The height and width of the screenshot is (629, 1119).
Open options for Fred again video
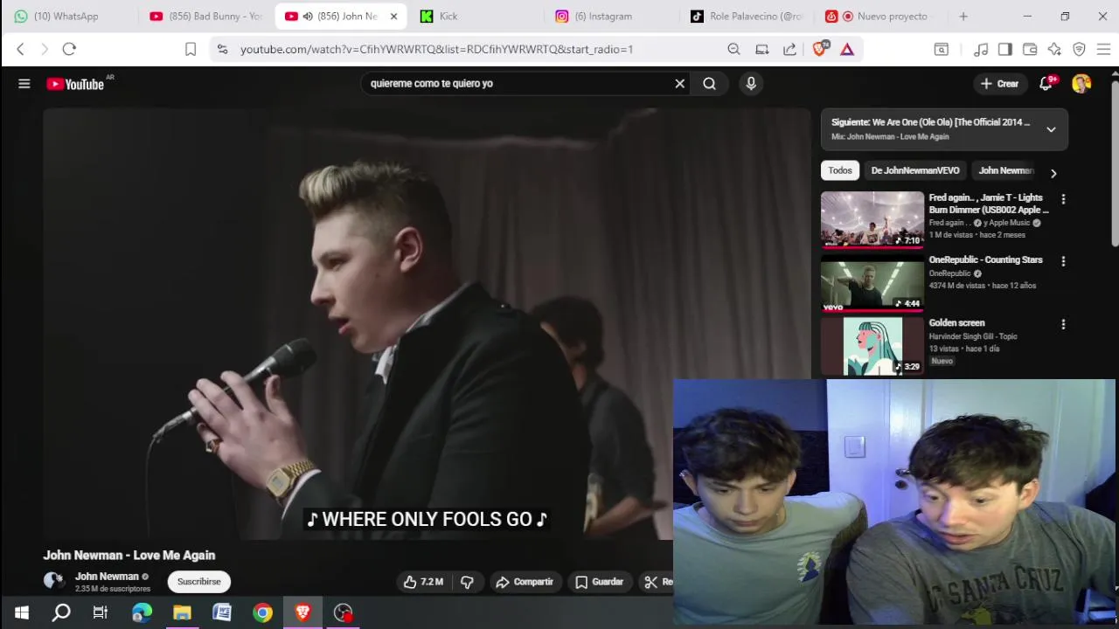1063,199
